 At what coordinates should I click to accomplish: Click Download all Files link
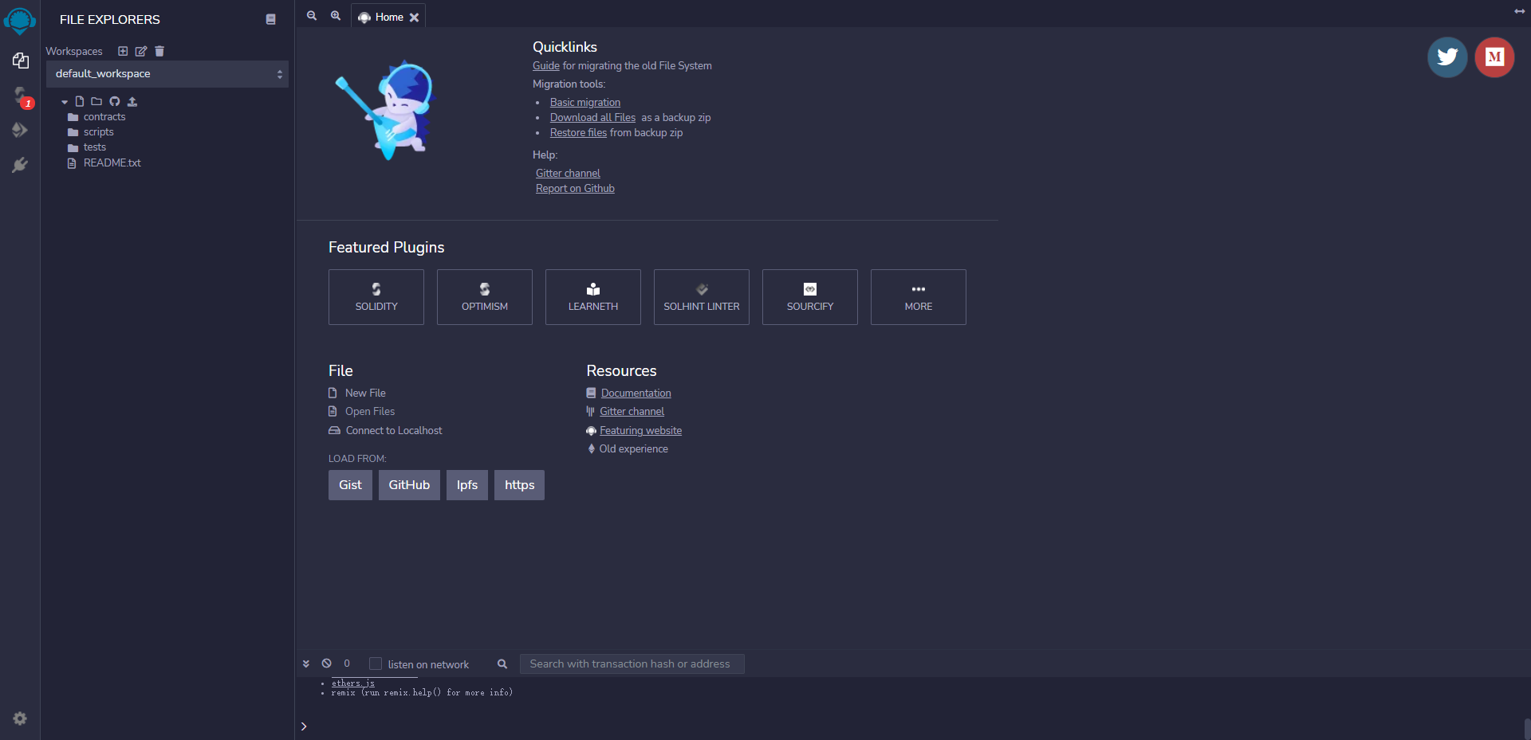592,117
